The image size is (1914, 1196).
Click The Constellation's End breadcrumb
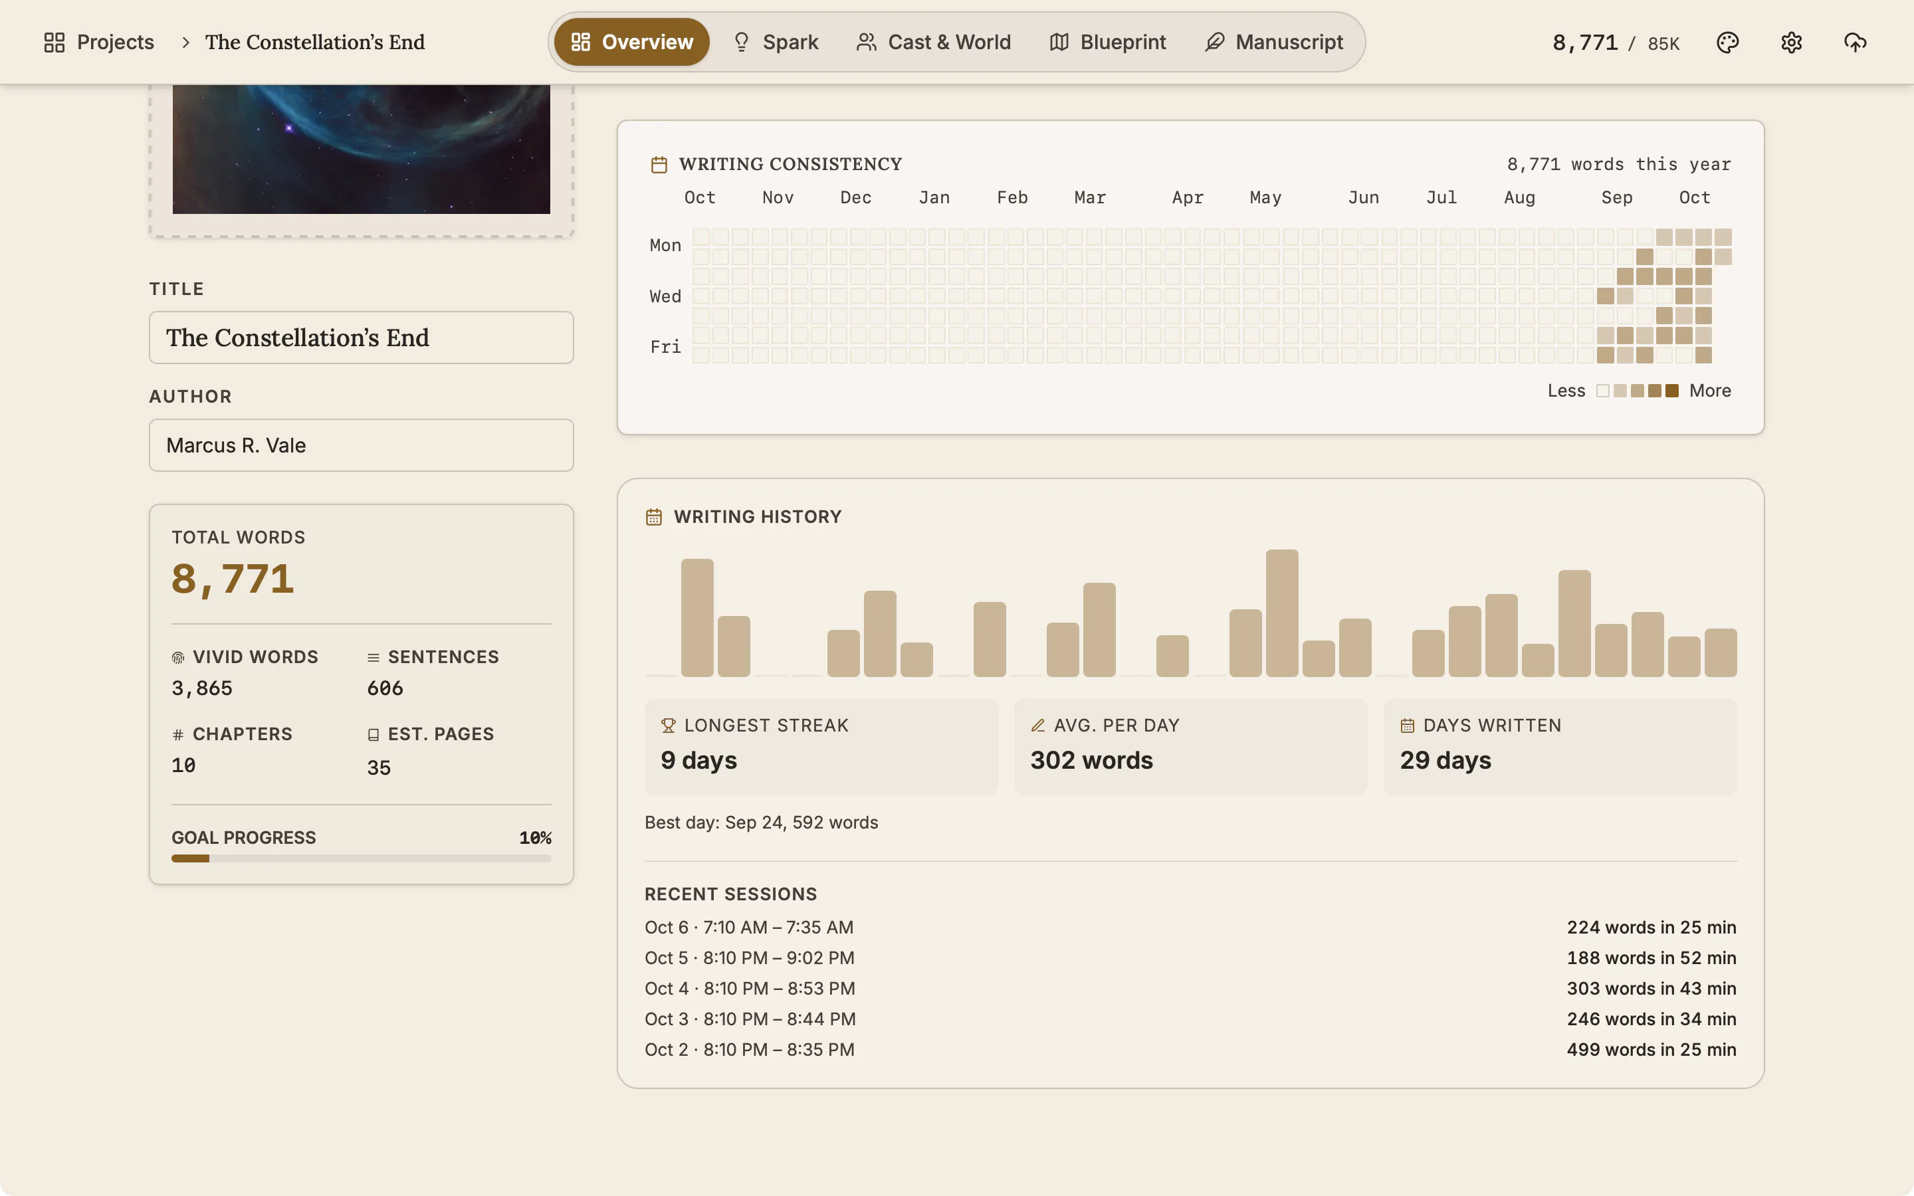(x=315, y=42)
